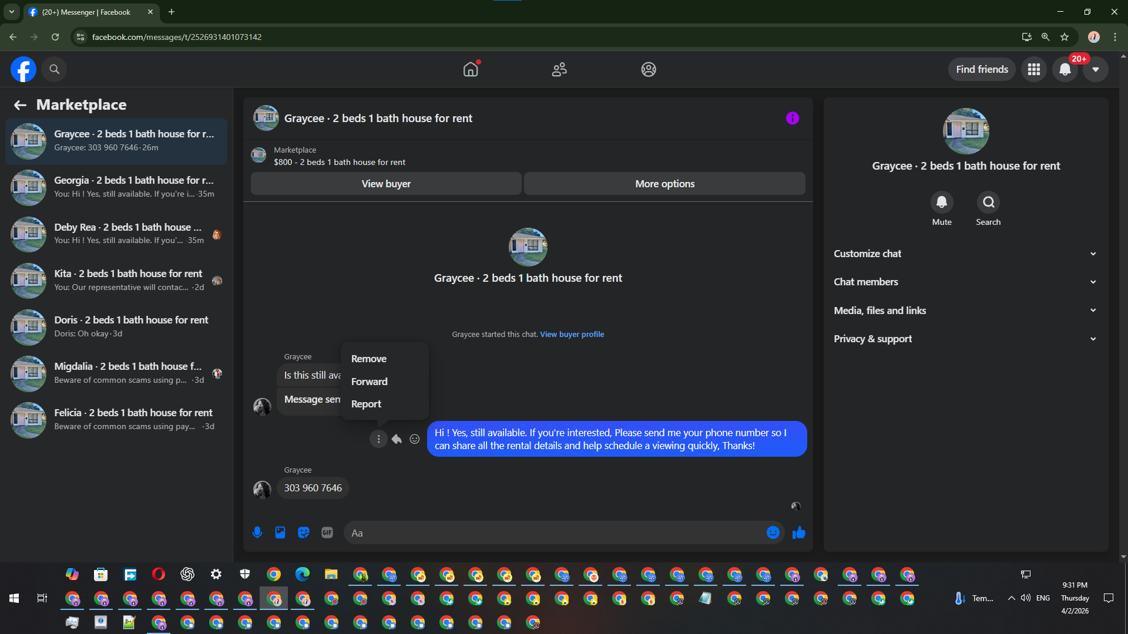Click the address bar URL
The image size is (1128, 634).
coord(177,37)
